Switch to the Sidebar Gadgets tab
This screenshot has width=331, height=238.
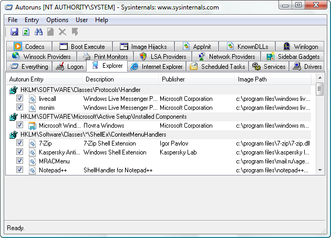pyautogui.click(x=293, y=56)
